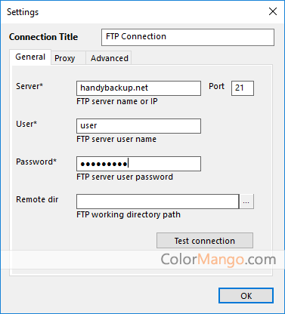Image resolution: width=285 pixels, height=314 pixels.
Task: Click the Connection Title text field
Action: point(187,37)
